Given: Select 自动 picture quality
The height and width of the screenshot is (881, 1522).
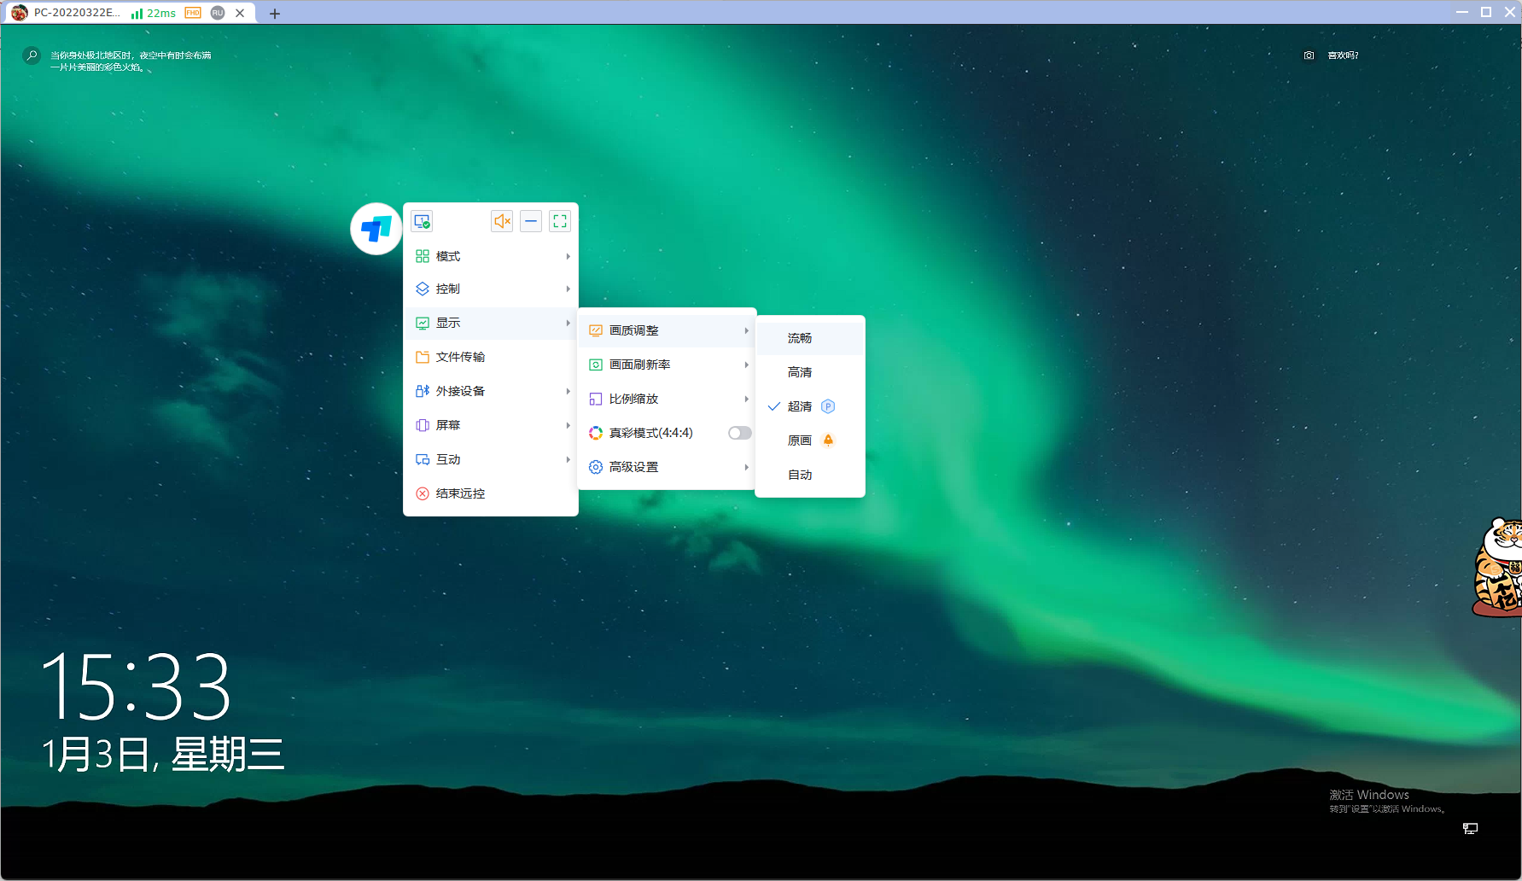Looking at the screenshot, I should pos(810,475).
